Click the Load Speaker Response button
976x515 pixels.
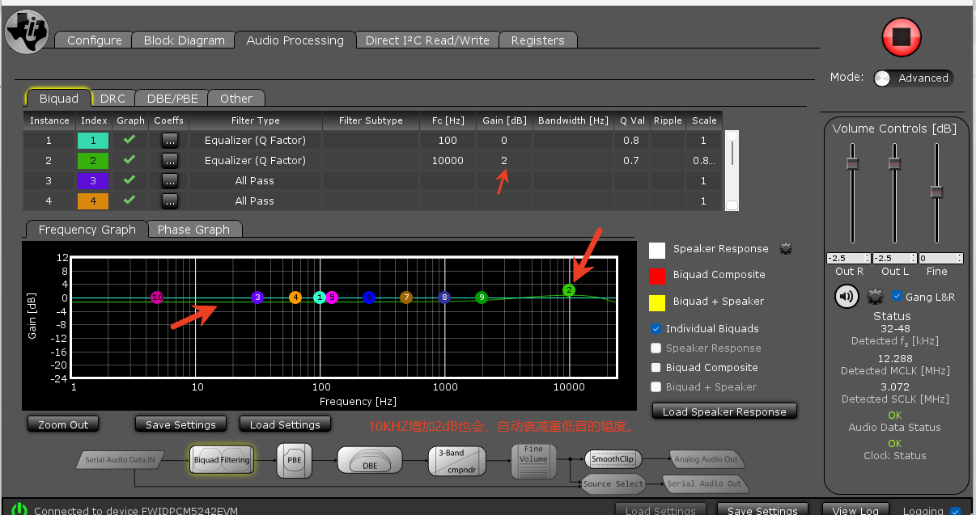point(724,412)
